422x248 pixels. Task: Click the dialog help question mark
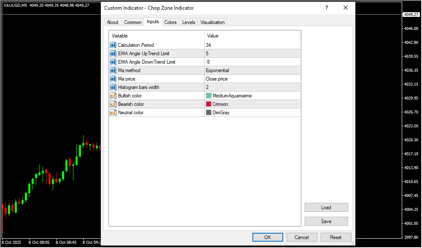(x=326, y=8)
